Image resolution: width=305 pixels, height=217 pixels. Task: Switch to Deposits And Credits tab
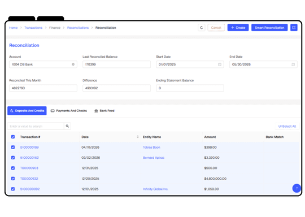[27, 111]
